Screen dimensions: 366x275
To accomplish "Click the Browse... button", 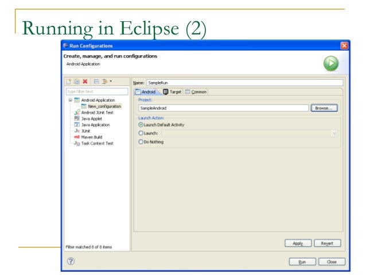I will pyautogui.click(x=324, y=108).
